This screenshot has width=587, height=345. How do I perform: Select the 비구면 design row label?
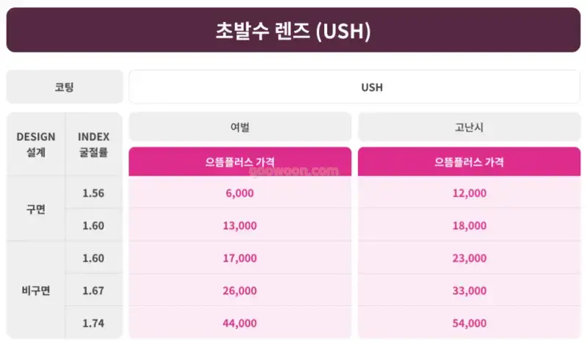point(36,290)
